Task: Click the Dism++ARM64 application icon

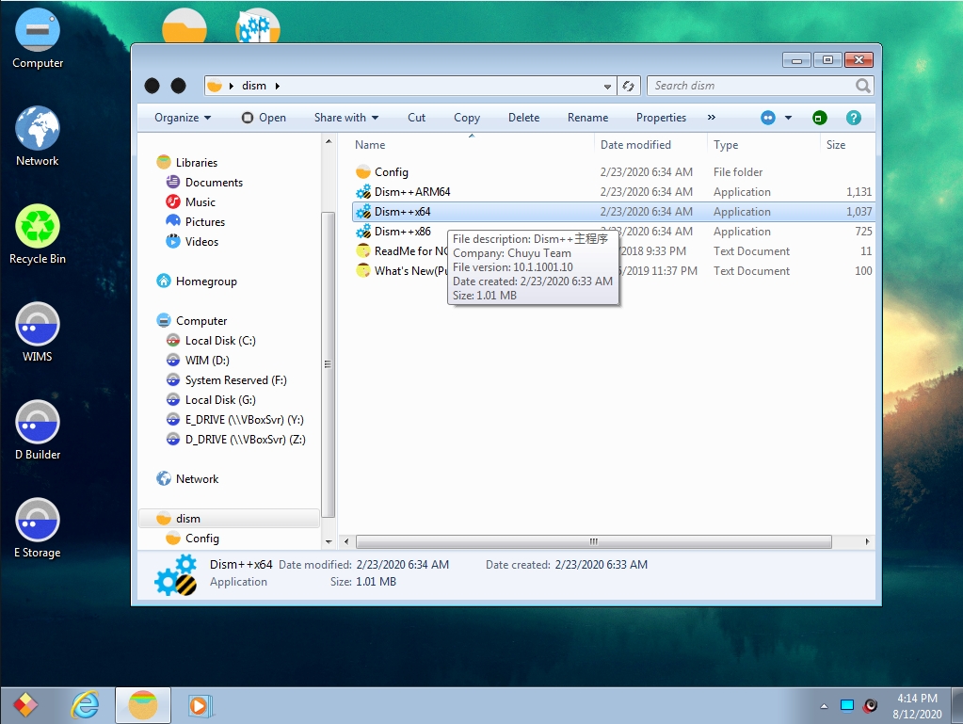Action: [363, 192]
